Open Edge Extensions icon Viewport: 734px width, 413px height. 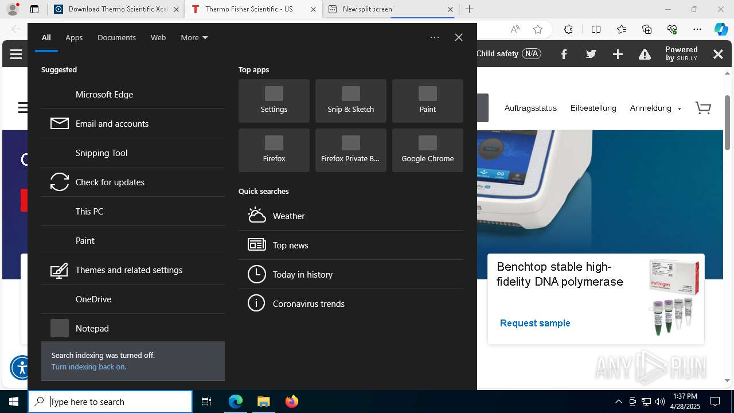click(568, 29)
